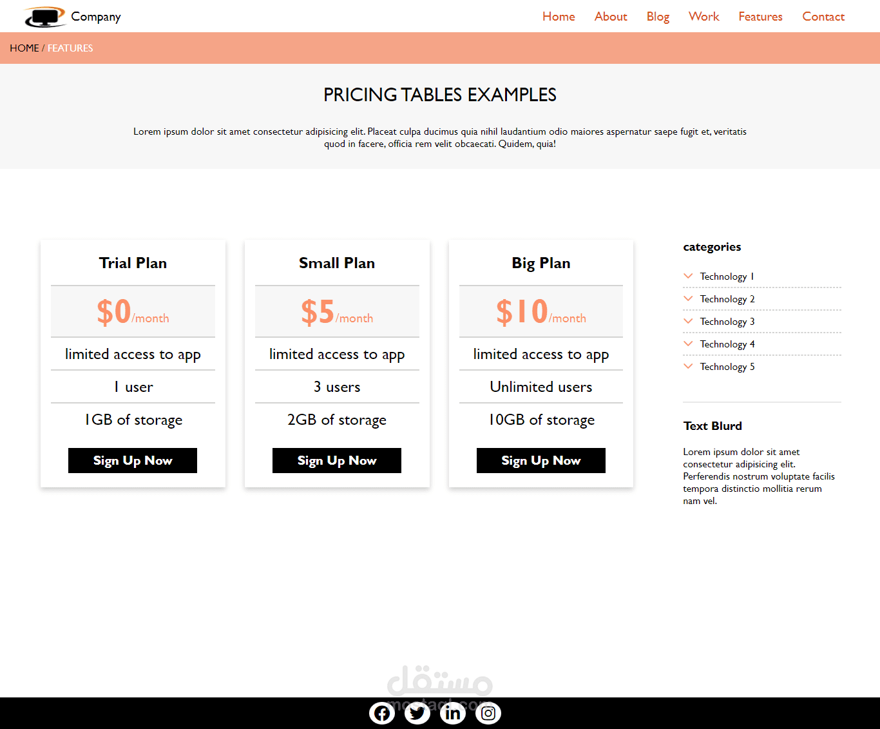Click chevron beside Technology 3

(688, 321)
